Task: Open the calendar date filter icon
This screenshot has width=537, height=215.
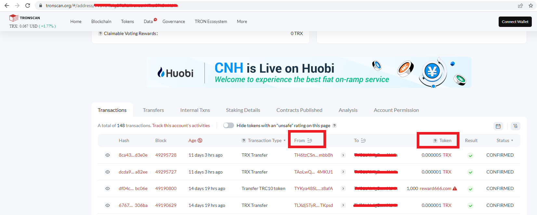Action: click(498, 126)
